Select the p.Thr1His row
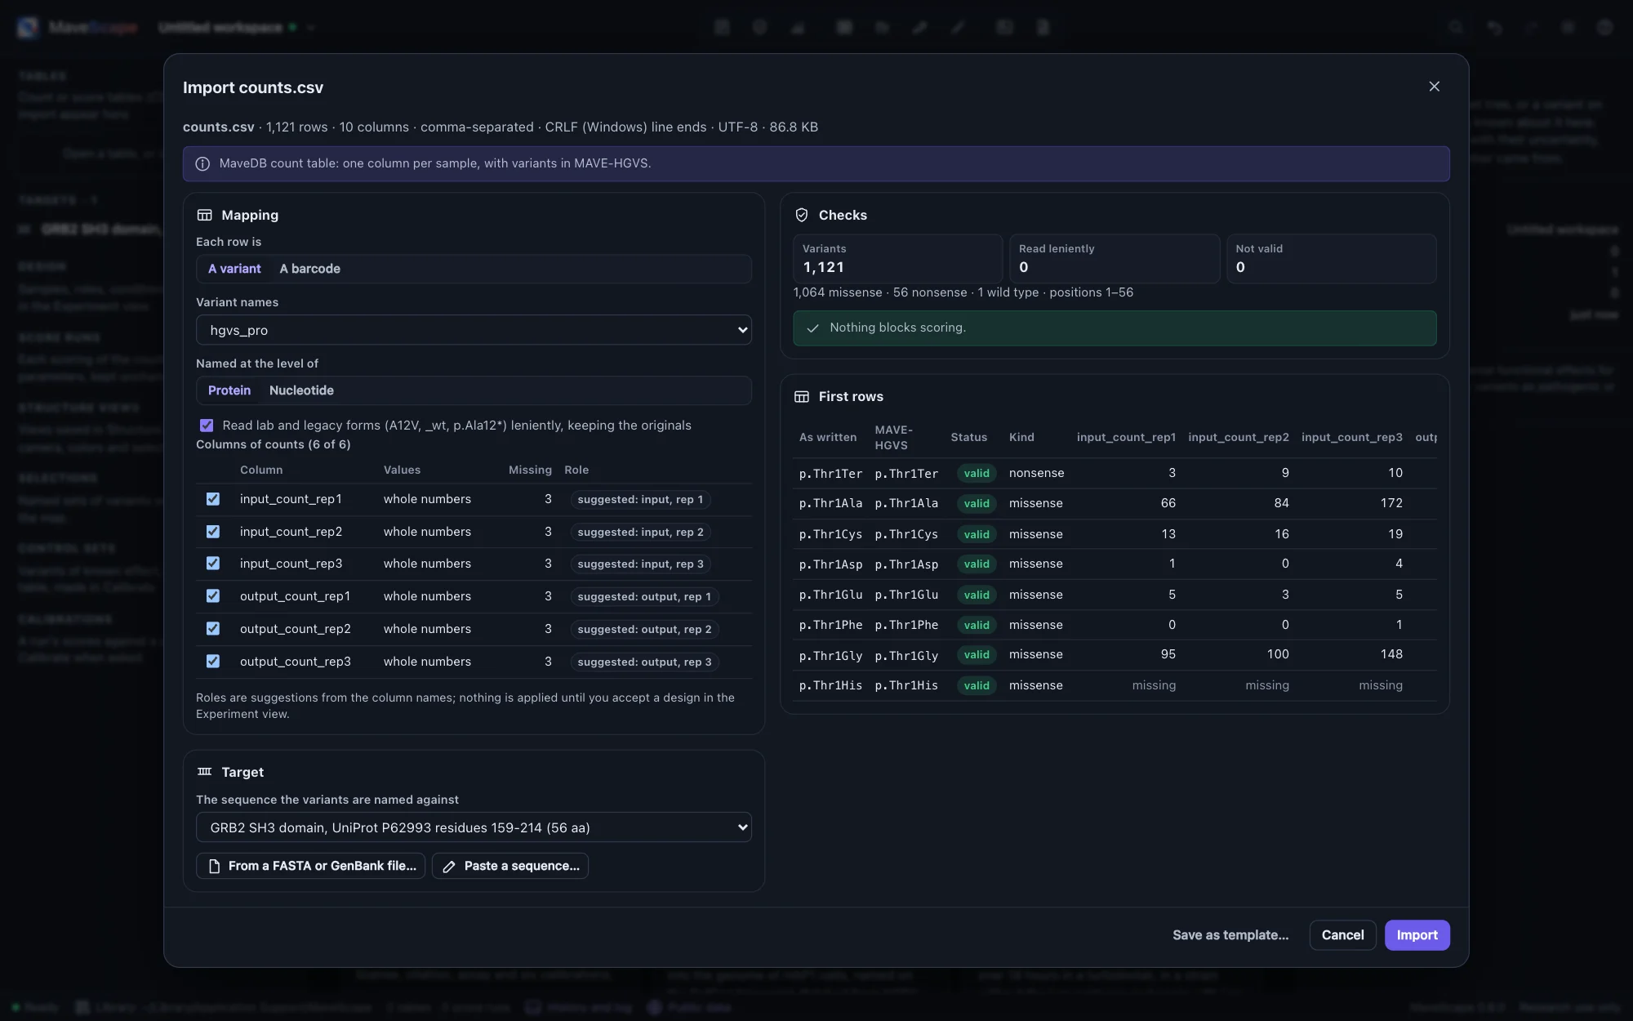 tap(1115, 685)
